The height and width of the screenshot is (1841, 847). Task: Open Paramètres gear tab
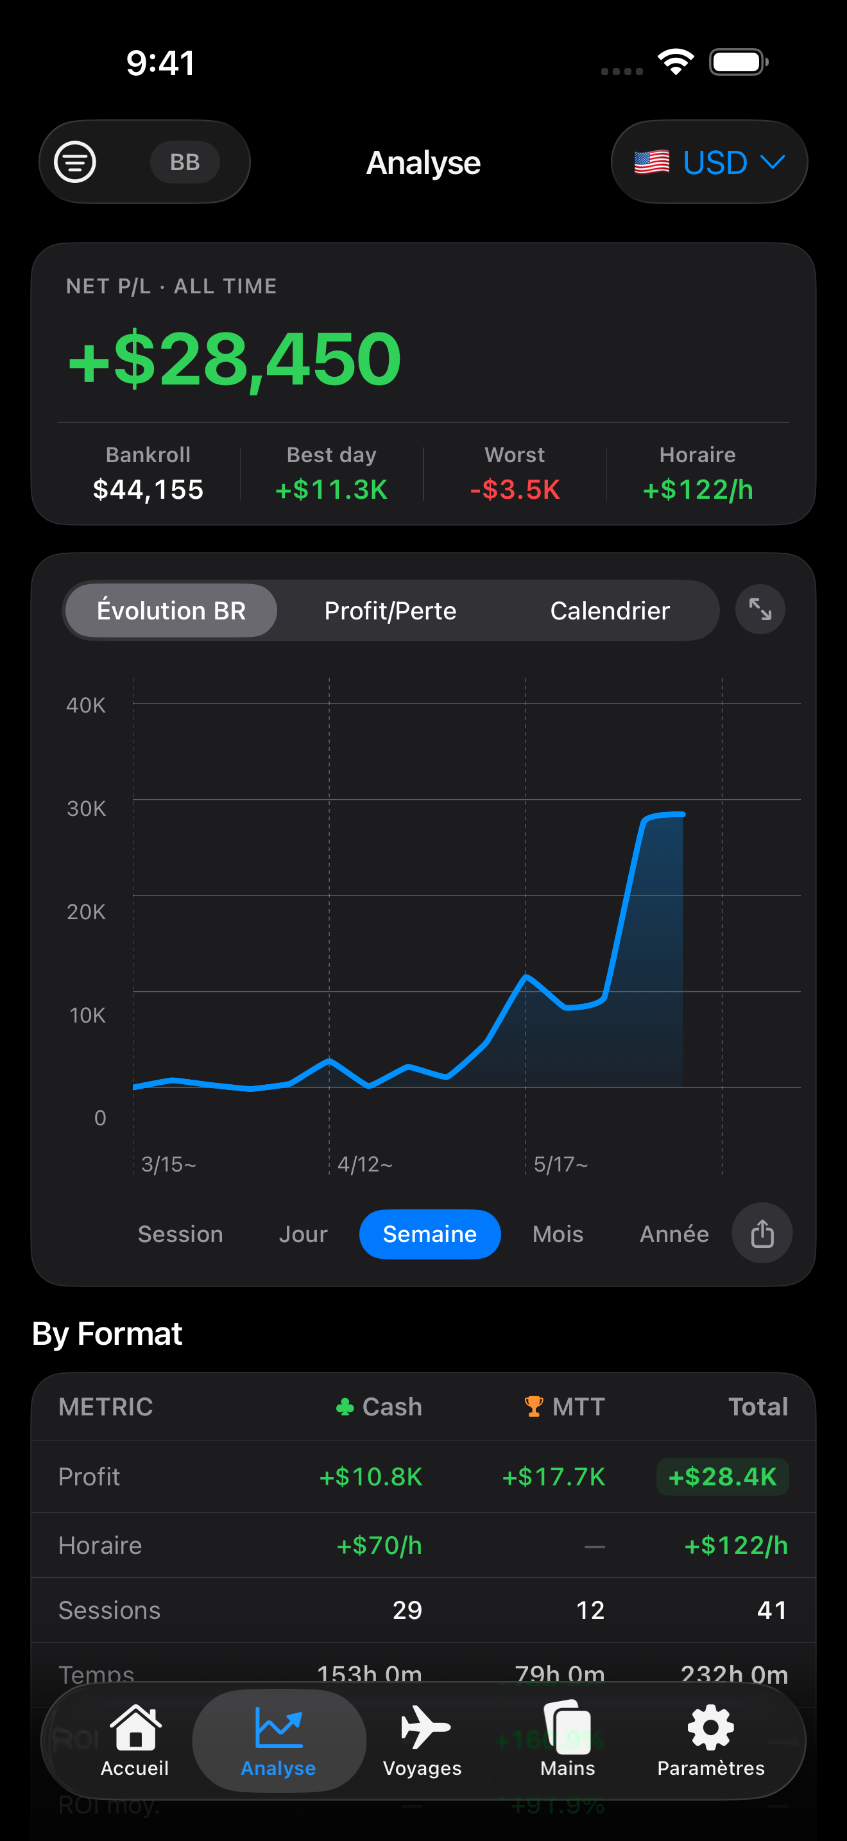point(710,1741)
